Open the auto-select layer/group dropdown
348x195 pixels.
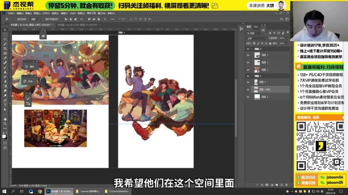click(35, 19)
